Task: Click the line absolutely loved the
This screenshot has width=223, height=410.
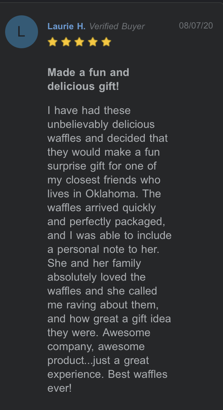Action: pyautogui.click(x=96, y=277)
